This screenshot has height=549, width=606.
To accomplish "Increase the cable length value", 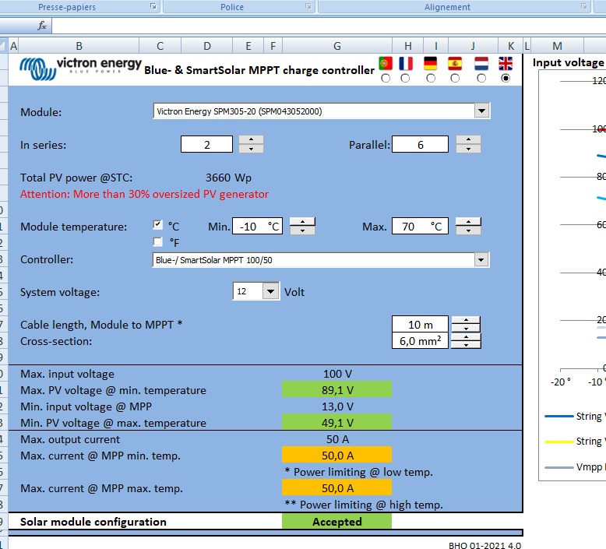I will coord(466,320).
